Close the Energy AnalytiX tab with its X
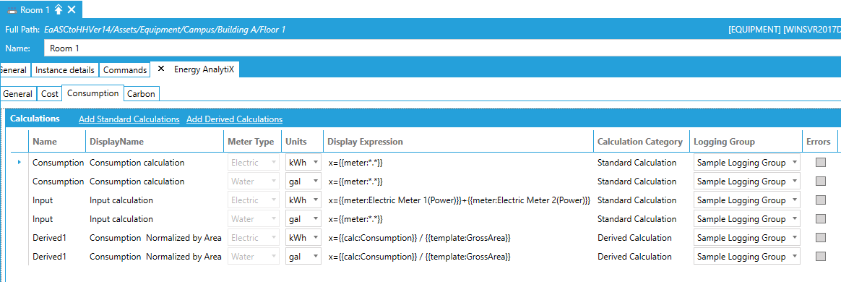 (161, 69)
